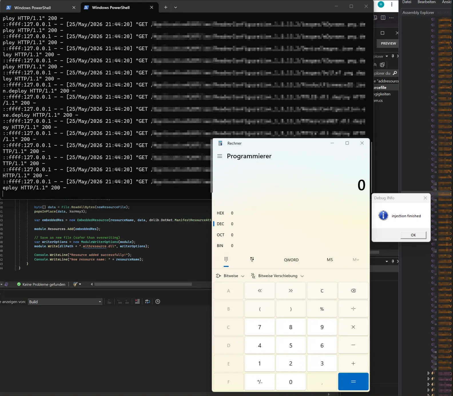Open the lower panel window options dropdown arrow
The height and width of the screenshot is (396, 453).
tap(387, 261)
